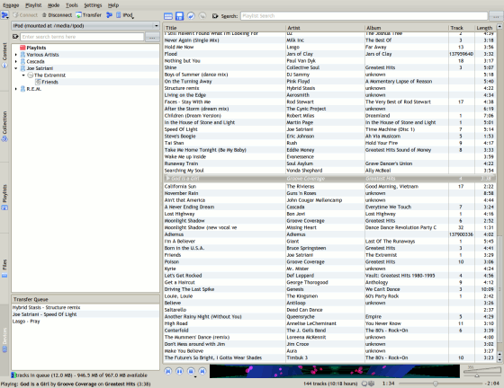Open the iPod toolbar menu button
This screenshot has height=388, width=504.
coord(125,15)
